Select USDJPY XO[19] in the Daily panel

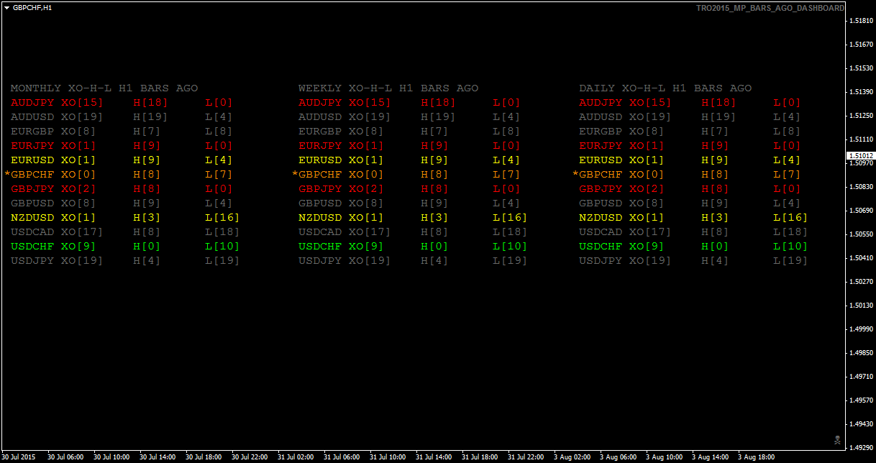(x=625, y=261)
